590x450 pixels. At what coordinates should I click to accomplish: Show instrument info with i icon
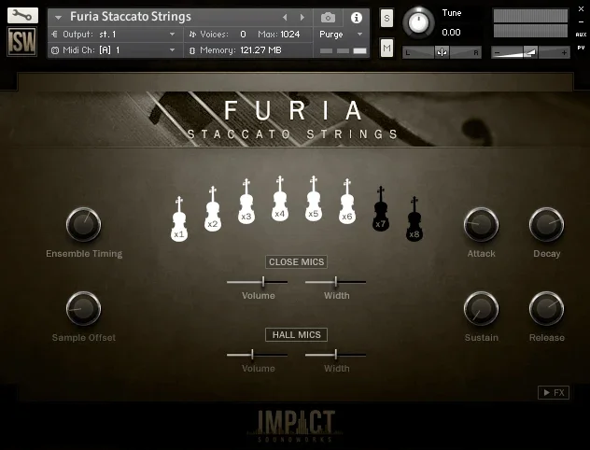(357, 18)
